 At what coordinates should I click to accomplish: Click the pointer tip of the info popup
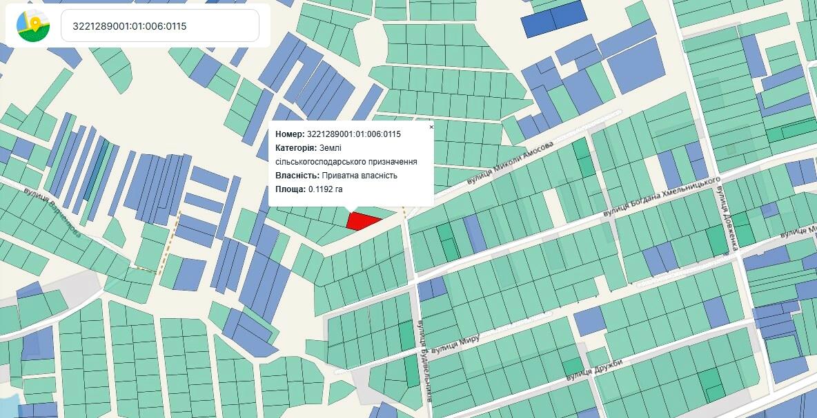click(351, 209)
